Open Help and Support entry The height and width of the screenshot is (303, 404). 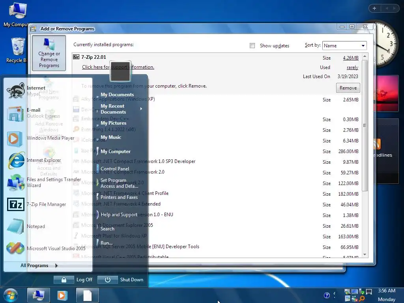(x=119, y=214)
